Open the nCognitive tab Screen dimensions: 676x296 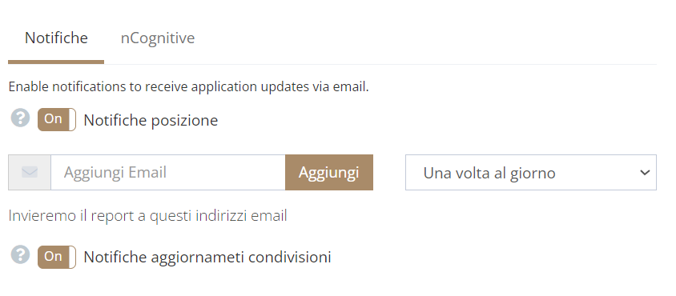157,38
